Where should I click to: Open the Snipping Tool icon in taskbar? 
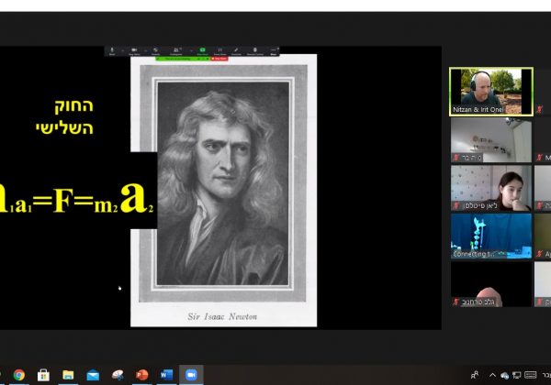(118, 375)
